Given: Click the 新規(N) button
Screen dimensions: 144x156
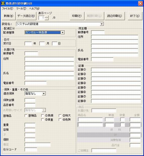Looking at the screenshot, I should coord(9,16).
